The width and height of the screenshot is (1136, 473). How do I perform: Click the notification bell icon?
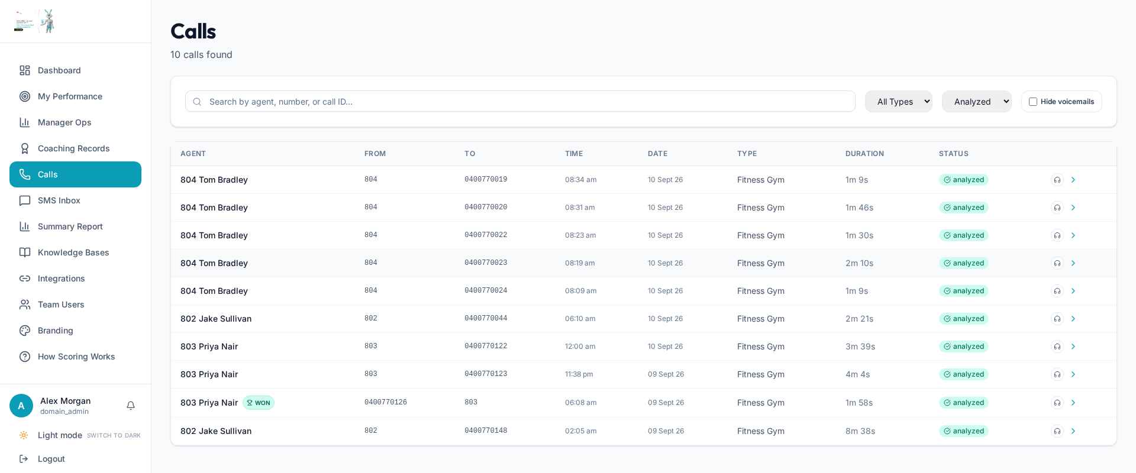(x=131, y=406)
